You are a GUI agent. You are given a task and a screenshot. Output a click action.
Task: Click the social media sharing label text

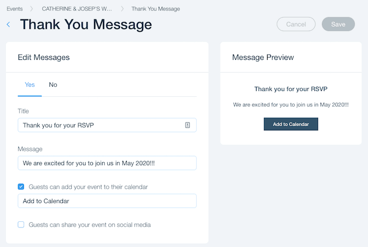point(90,225)
